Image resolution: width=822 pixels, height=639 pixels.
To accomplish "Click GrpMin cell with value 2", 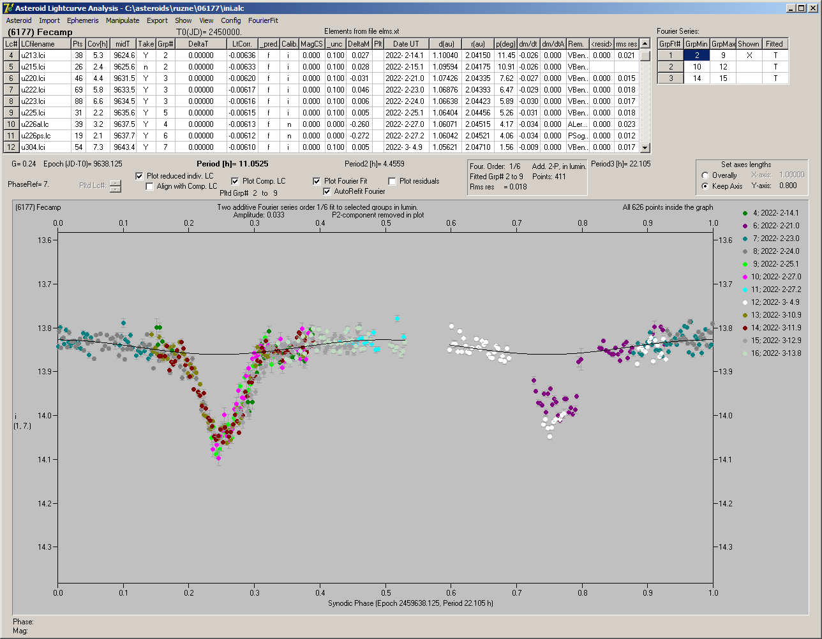I will (x=697, y=55).
